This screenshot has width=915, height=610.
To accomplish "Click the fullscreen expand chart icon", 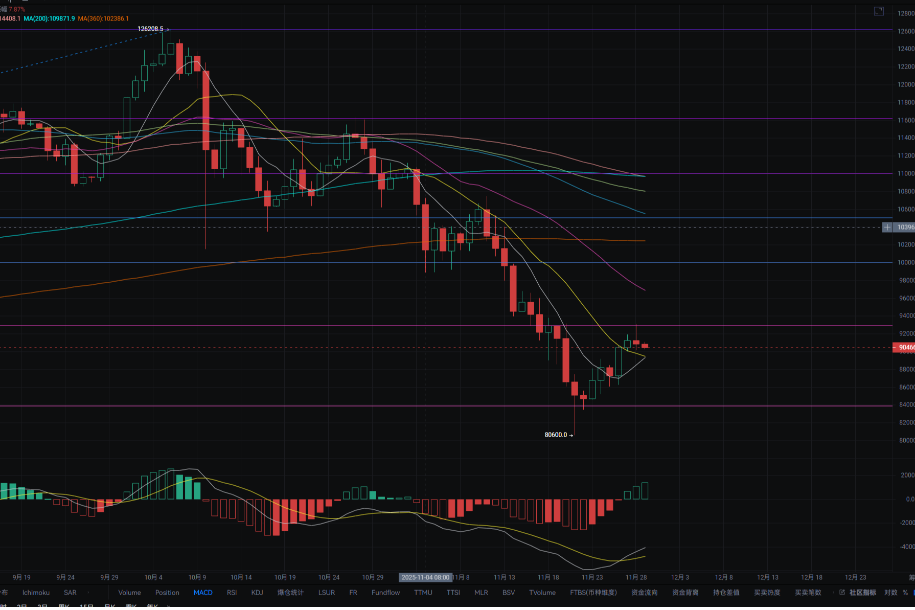I will click(879, 11).
